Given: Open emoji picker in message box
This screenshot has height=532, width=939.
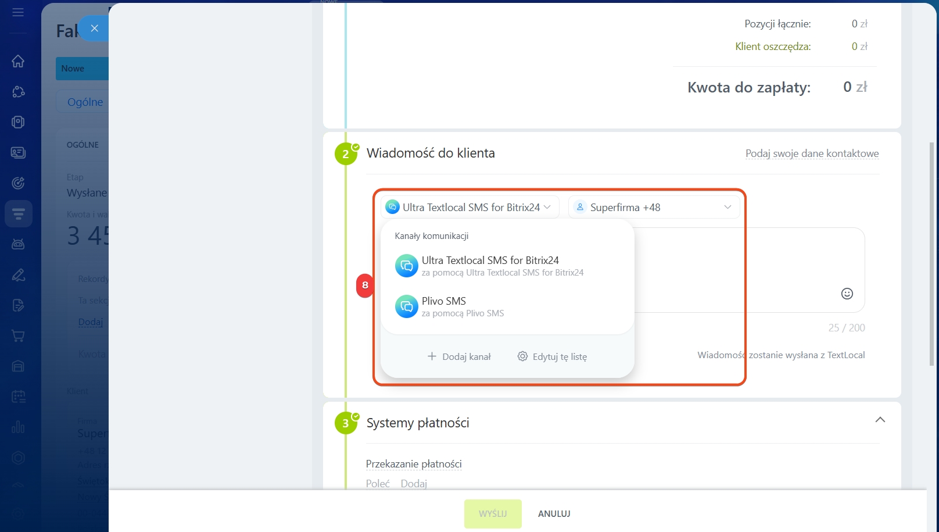Looking at the screenshot, I should point(847,294).
